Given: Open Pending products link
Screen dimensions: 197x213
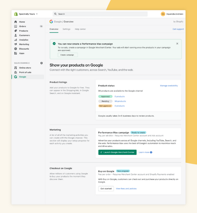Looking at the screenshot, I should point(120,101).
